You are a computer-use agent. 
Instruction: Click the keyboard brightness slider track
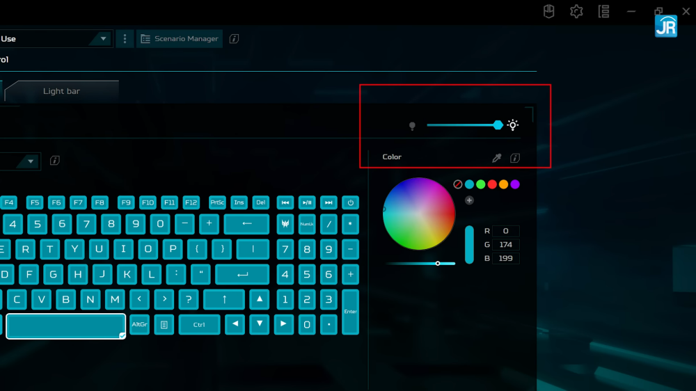tap(459, 125)
